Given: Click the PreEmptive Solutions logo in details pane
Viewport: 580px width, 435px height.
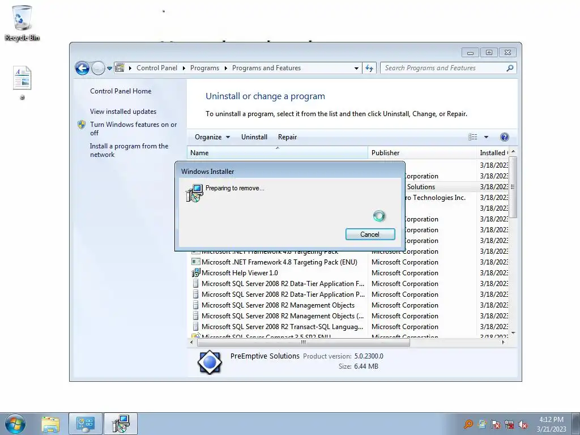Looking at the screenshot, I should 210,362.
